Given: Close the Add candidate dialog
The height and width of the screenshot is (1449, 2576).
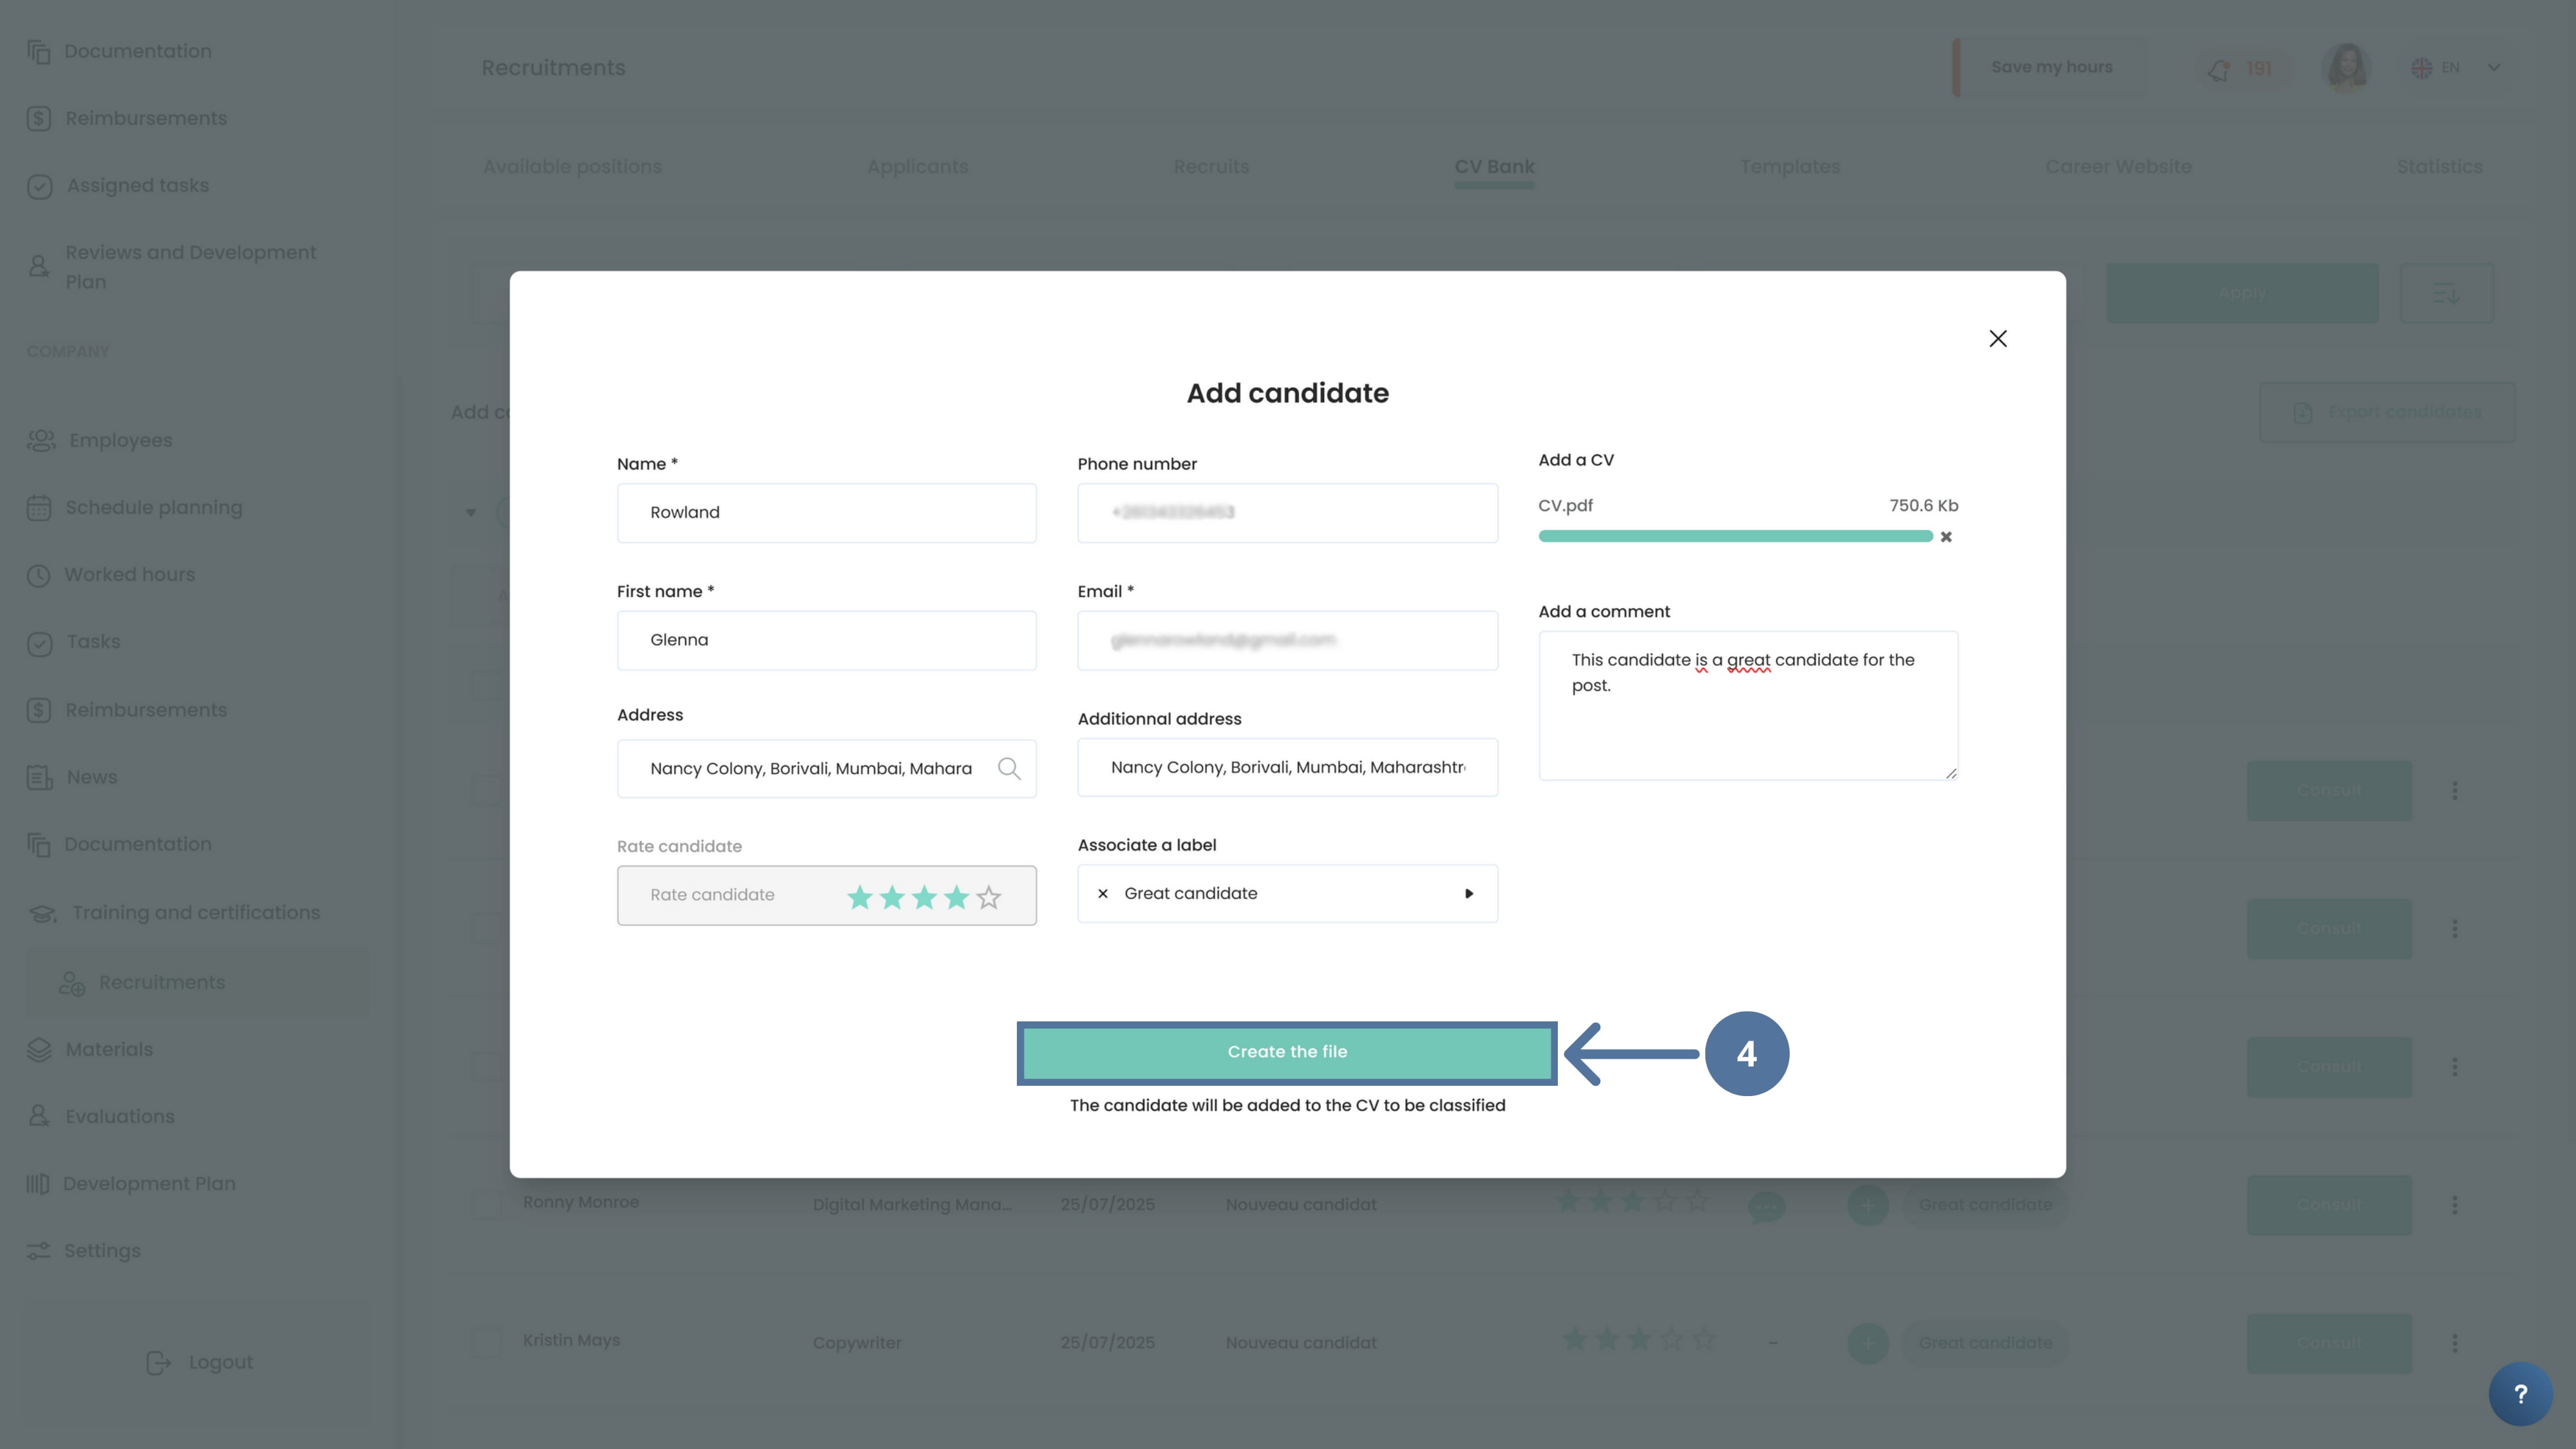Looking at the screenshot, I should click(1997, 339).
